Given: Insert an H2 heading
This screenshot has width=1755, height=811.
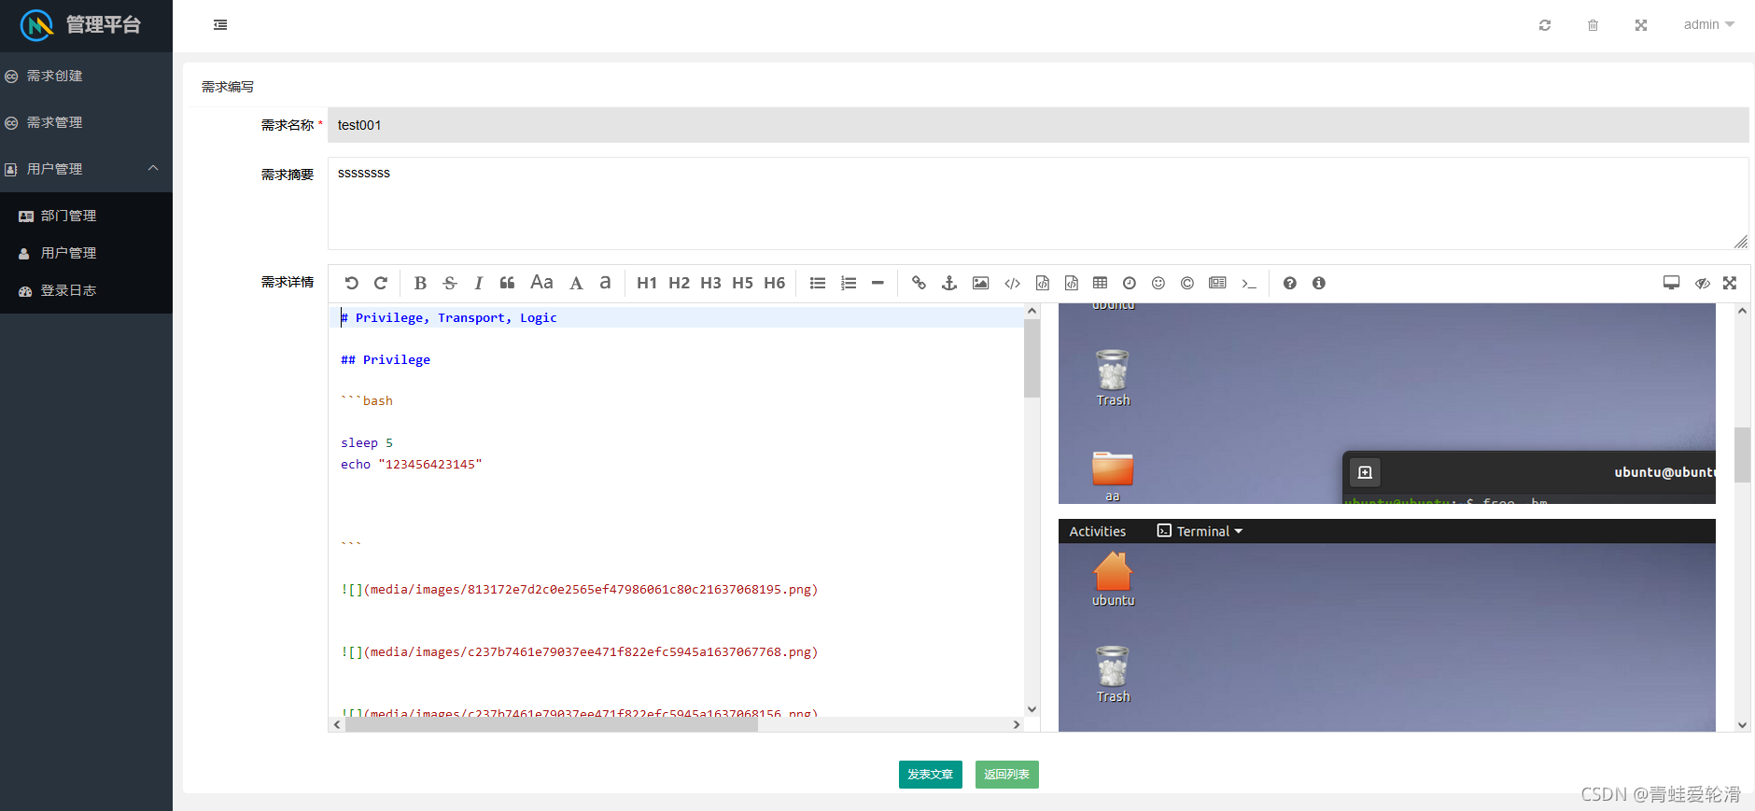Looking at the screenshot, I should click(679, 283).
